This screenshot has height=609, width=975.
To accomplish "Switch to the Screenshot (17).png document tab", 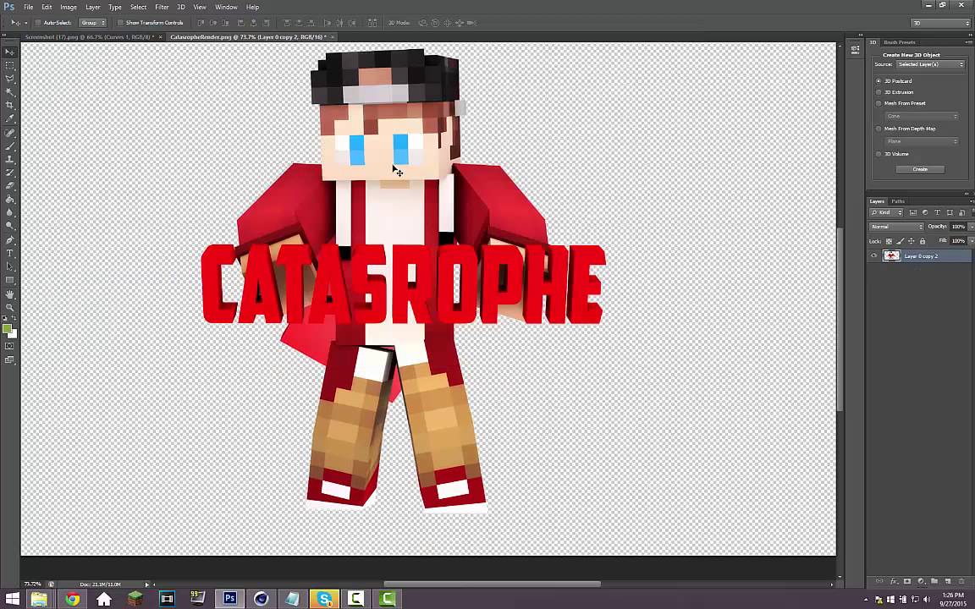I will [90, 37].
